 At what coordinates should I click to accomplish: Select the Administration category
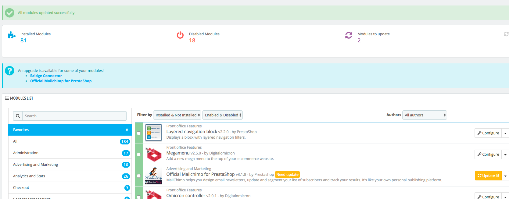click(x=70, y=153)
